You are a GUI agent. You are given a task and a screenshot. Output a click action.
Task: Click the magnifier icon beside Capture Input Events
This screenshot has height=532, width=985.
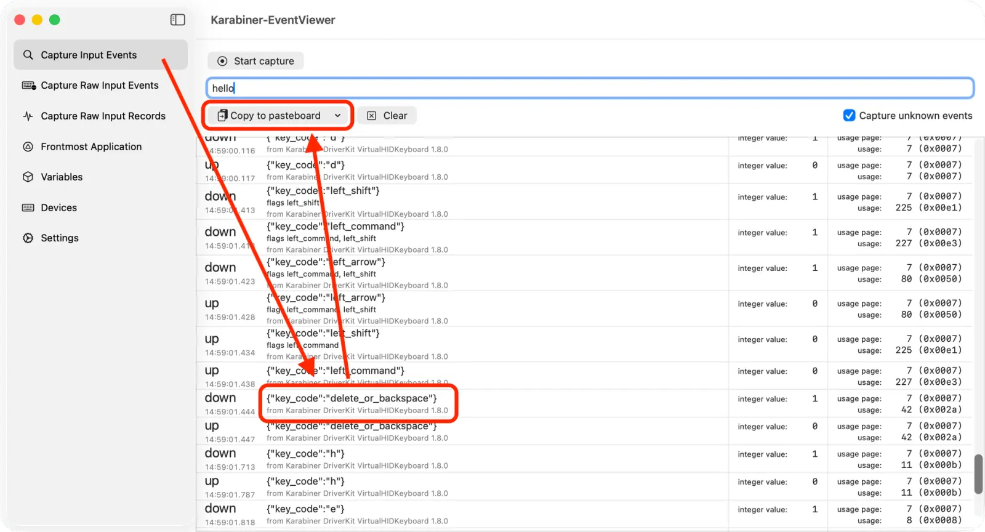click(x=28, y=55)
